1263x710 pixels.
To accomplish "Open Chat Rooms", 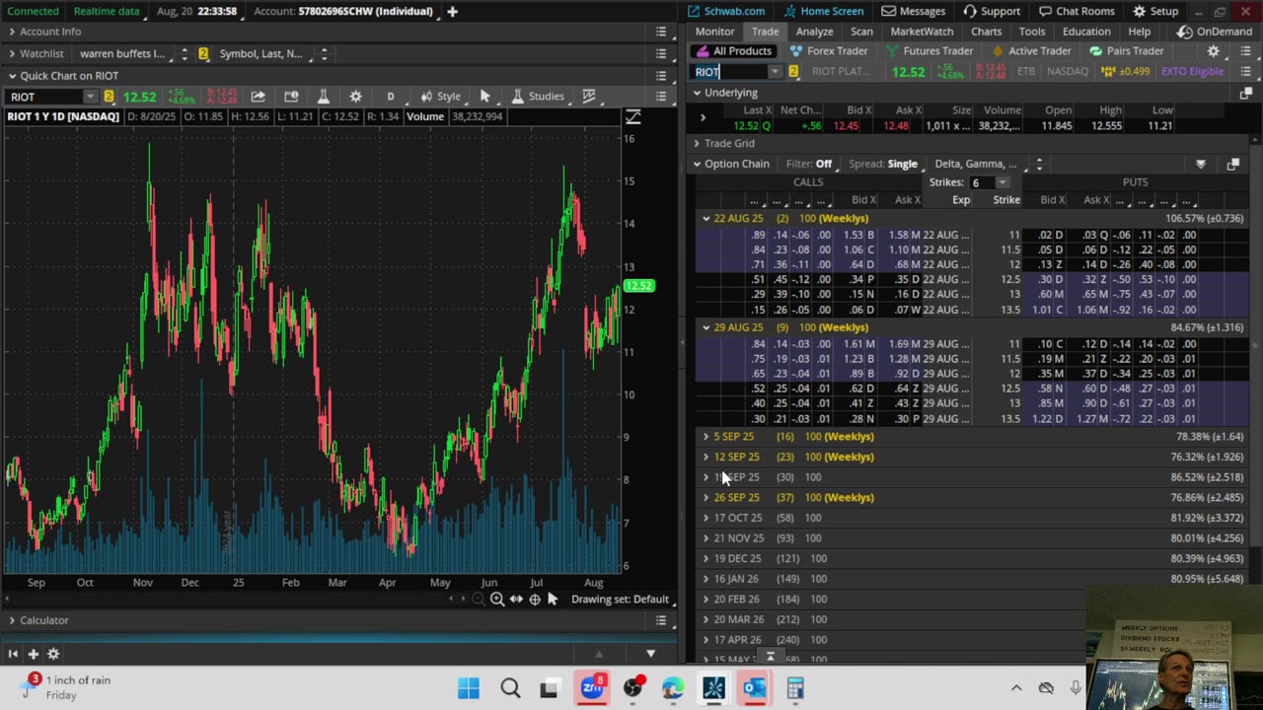I will 1076,11.
